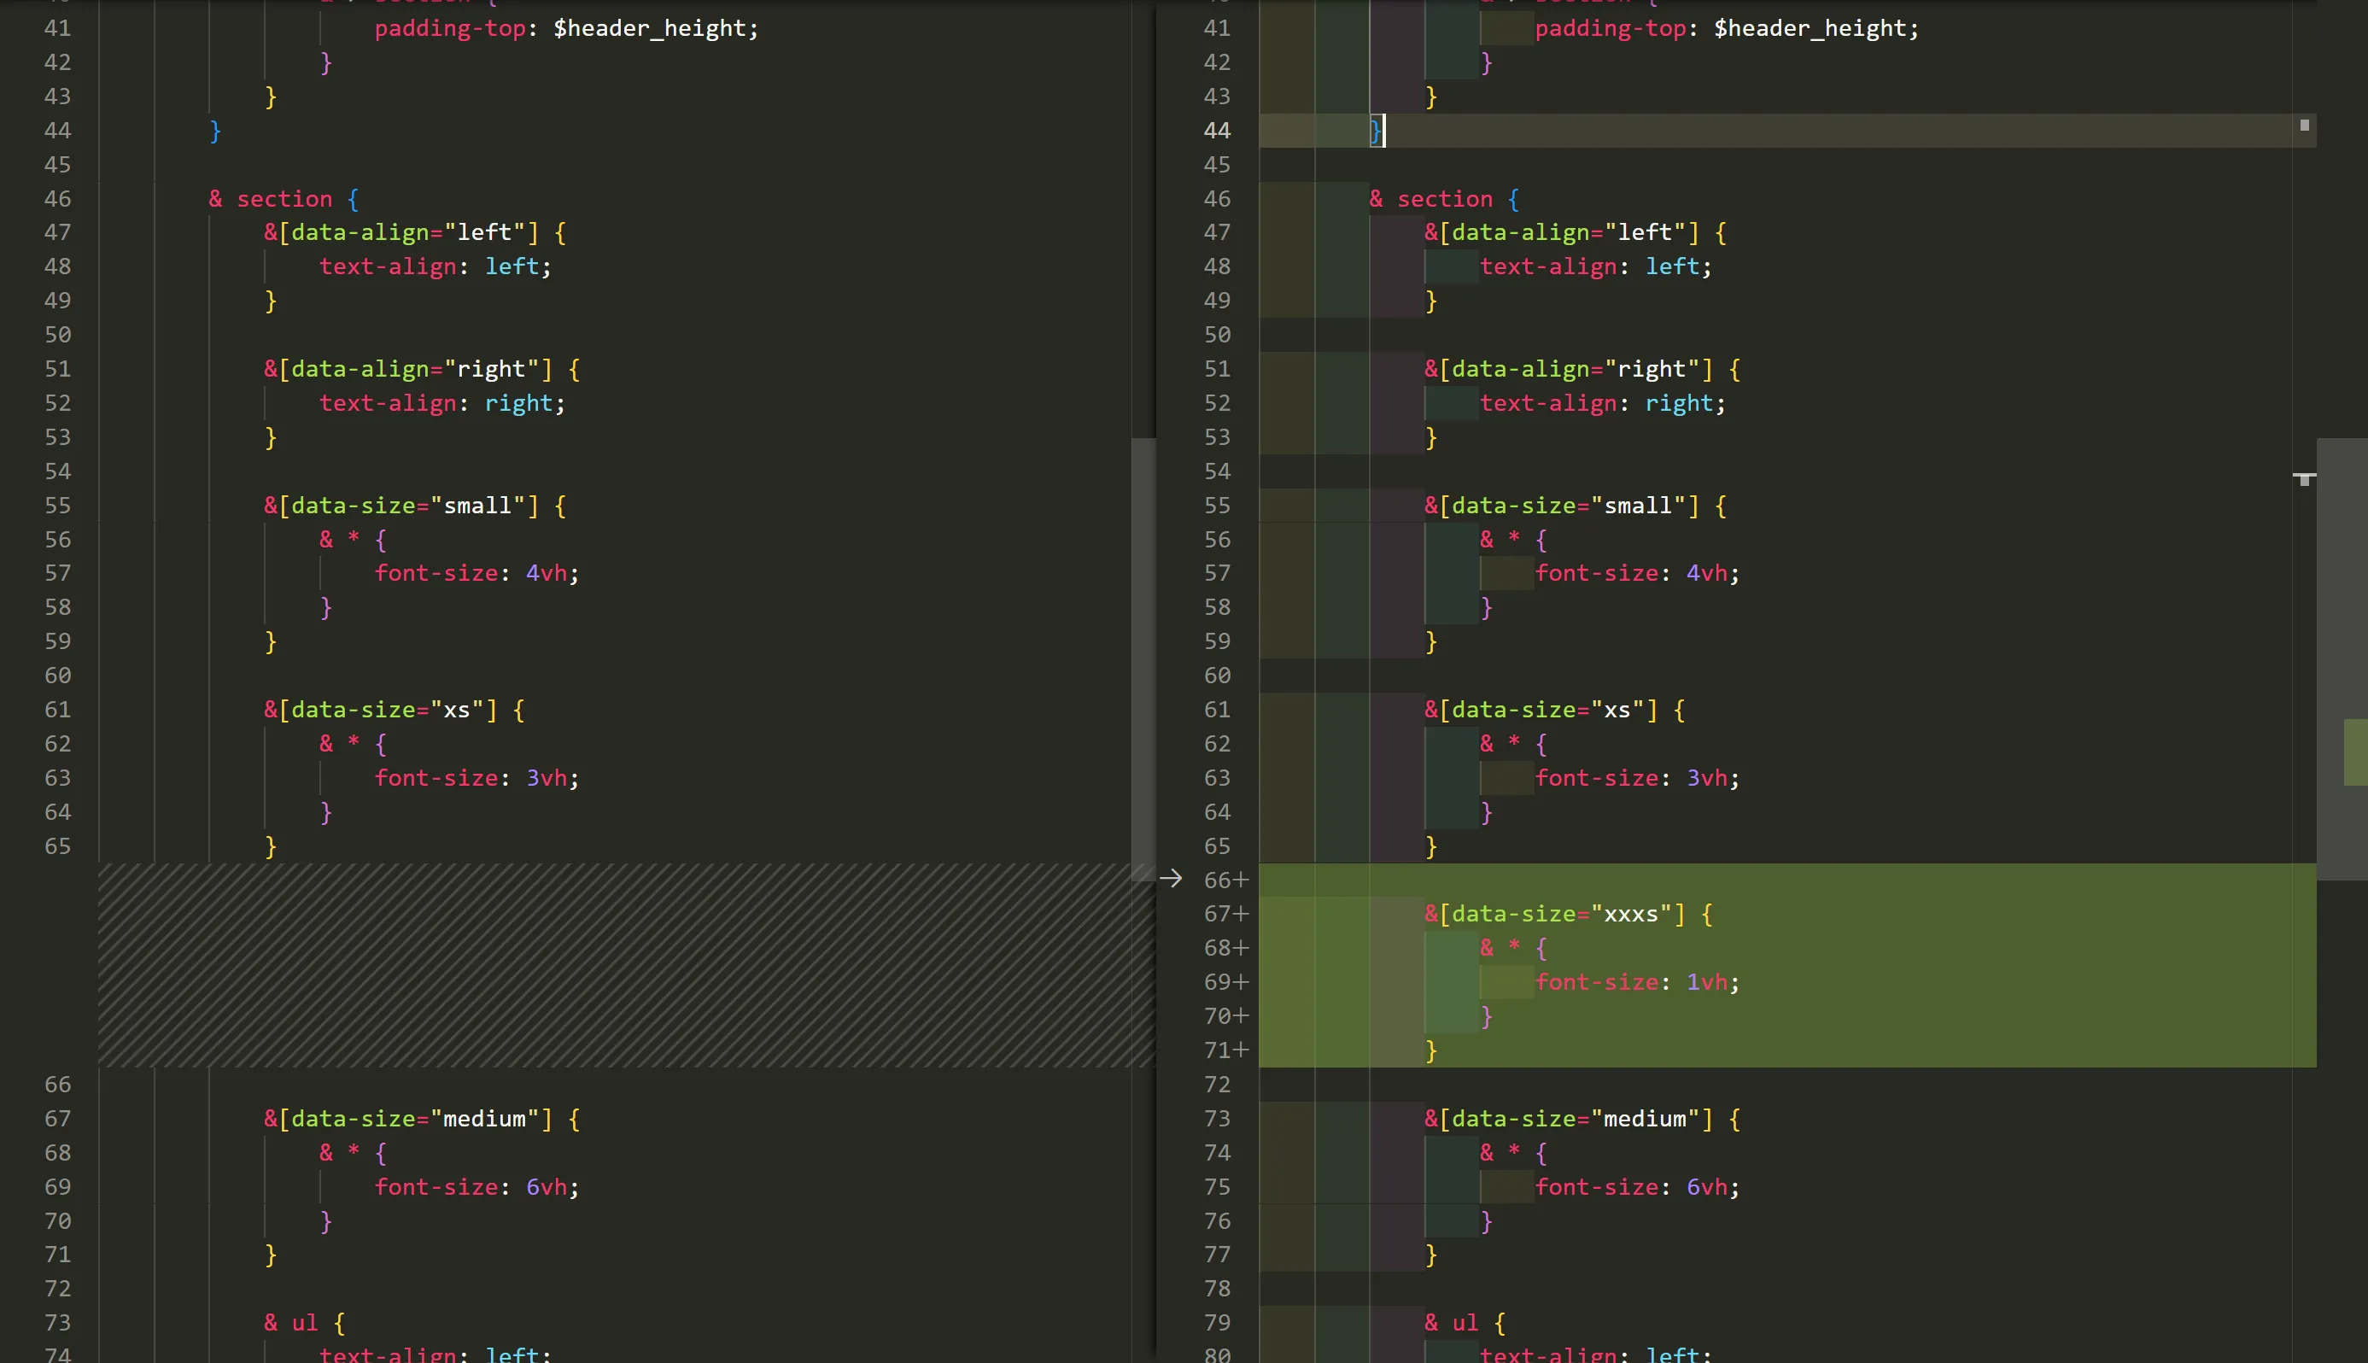The height and width of the screenshot is (1363, 2368).
Task: Click font-size: 1vh in the added block
Action: pos(1636,983)
